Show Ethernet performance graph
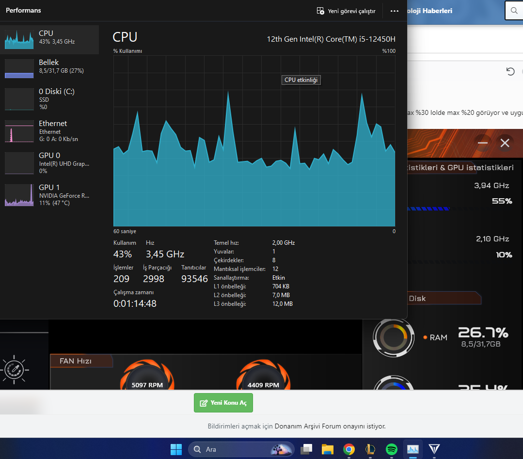The height and width of the screenshot is (459, 523). pos(49,131)
